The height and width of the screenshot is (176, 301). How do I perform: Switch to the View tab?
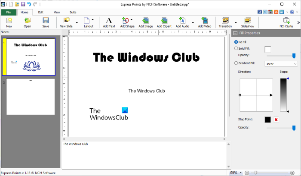(57, 13)
